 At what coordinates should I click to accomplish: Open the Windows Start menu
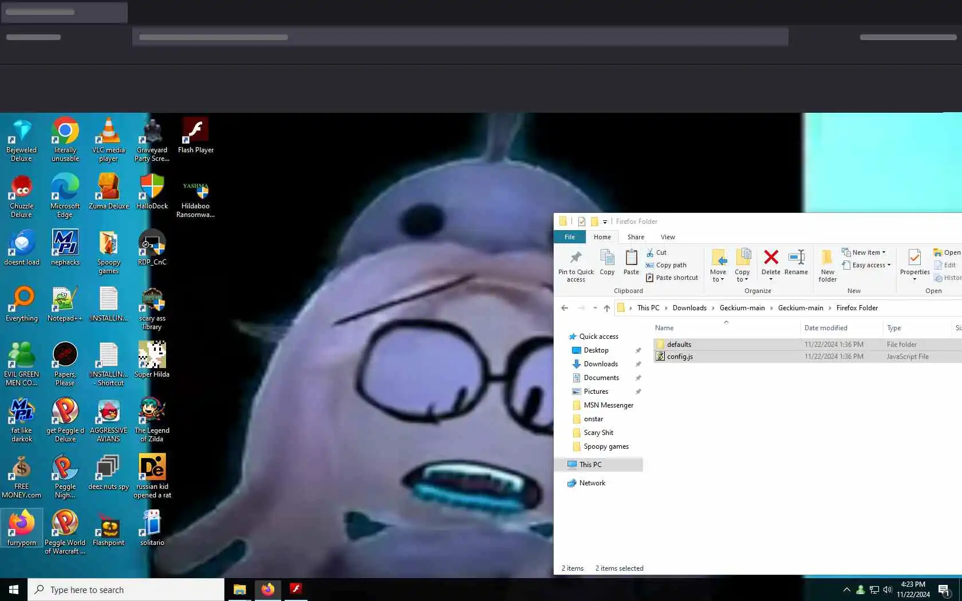click(x=14, y=590)
